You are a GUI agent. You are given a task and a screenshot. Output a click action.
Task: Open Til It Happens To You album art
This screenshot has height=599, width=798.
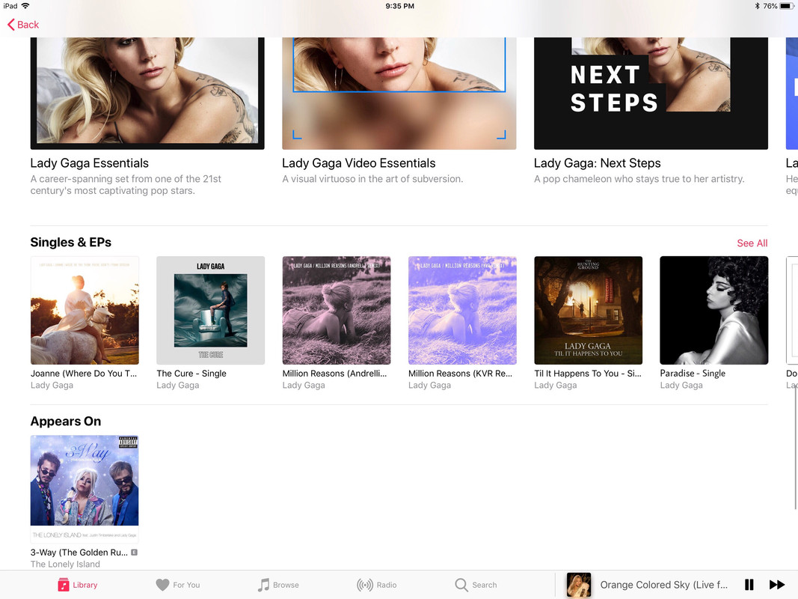[x=589, y=310]
